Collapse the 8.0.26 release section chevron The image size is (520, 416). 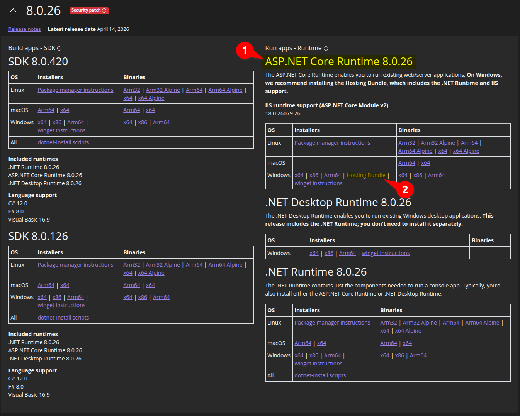click(13, 10)
